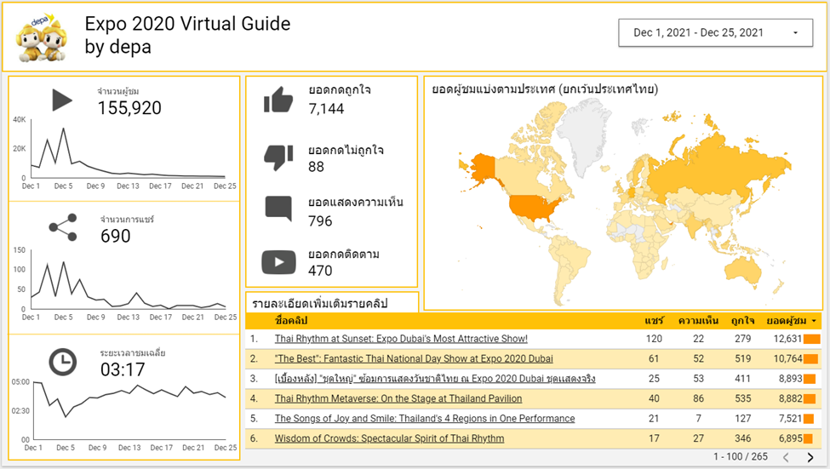Click the 03:17 average watch time
Image resolution: width=830 pixels, height=469 pixels.
tap(123, 369)
